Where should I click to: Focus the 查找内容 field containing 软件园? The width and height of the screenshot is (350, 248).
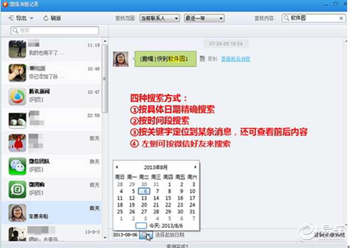tap(317, 18)
